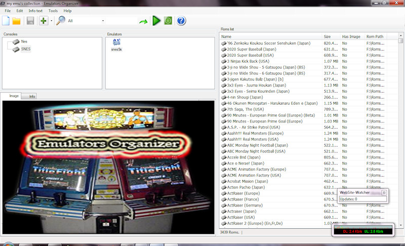Image resolution: width=405 pixels, height=246 pixels.
Task: Select ACME Animation Factory (Europe)
Action: (x=256, y=170)
